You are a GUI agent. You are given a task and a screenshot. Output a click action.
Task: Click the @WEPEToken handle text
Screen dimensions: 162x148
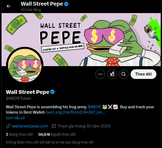(x=18, y=99)
